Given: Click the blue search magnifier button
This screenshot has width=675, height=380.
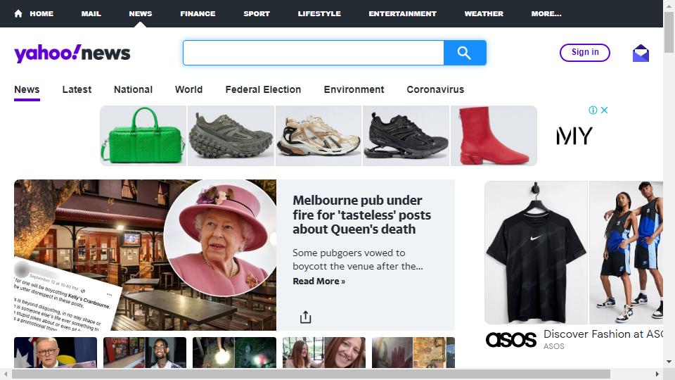Looking at the screenshot, I should pos(465,53).
